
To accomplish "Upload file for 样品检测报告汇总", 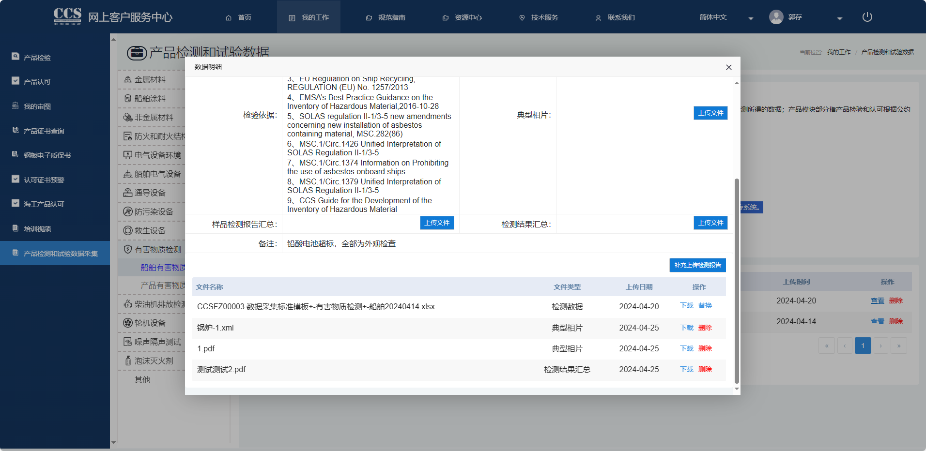I will click(x=437, y=223).
